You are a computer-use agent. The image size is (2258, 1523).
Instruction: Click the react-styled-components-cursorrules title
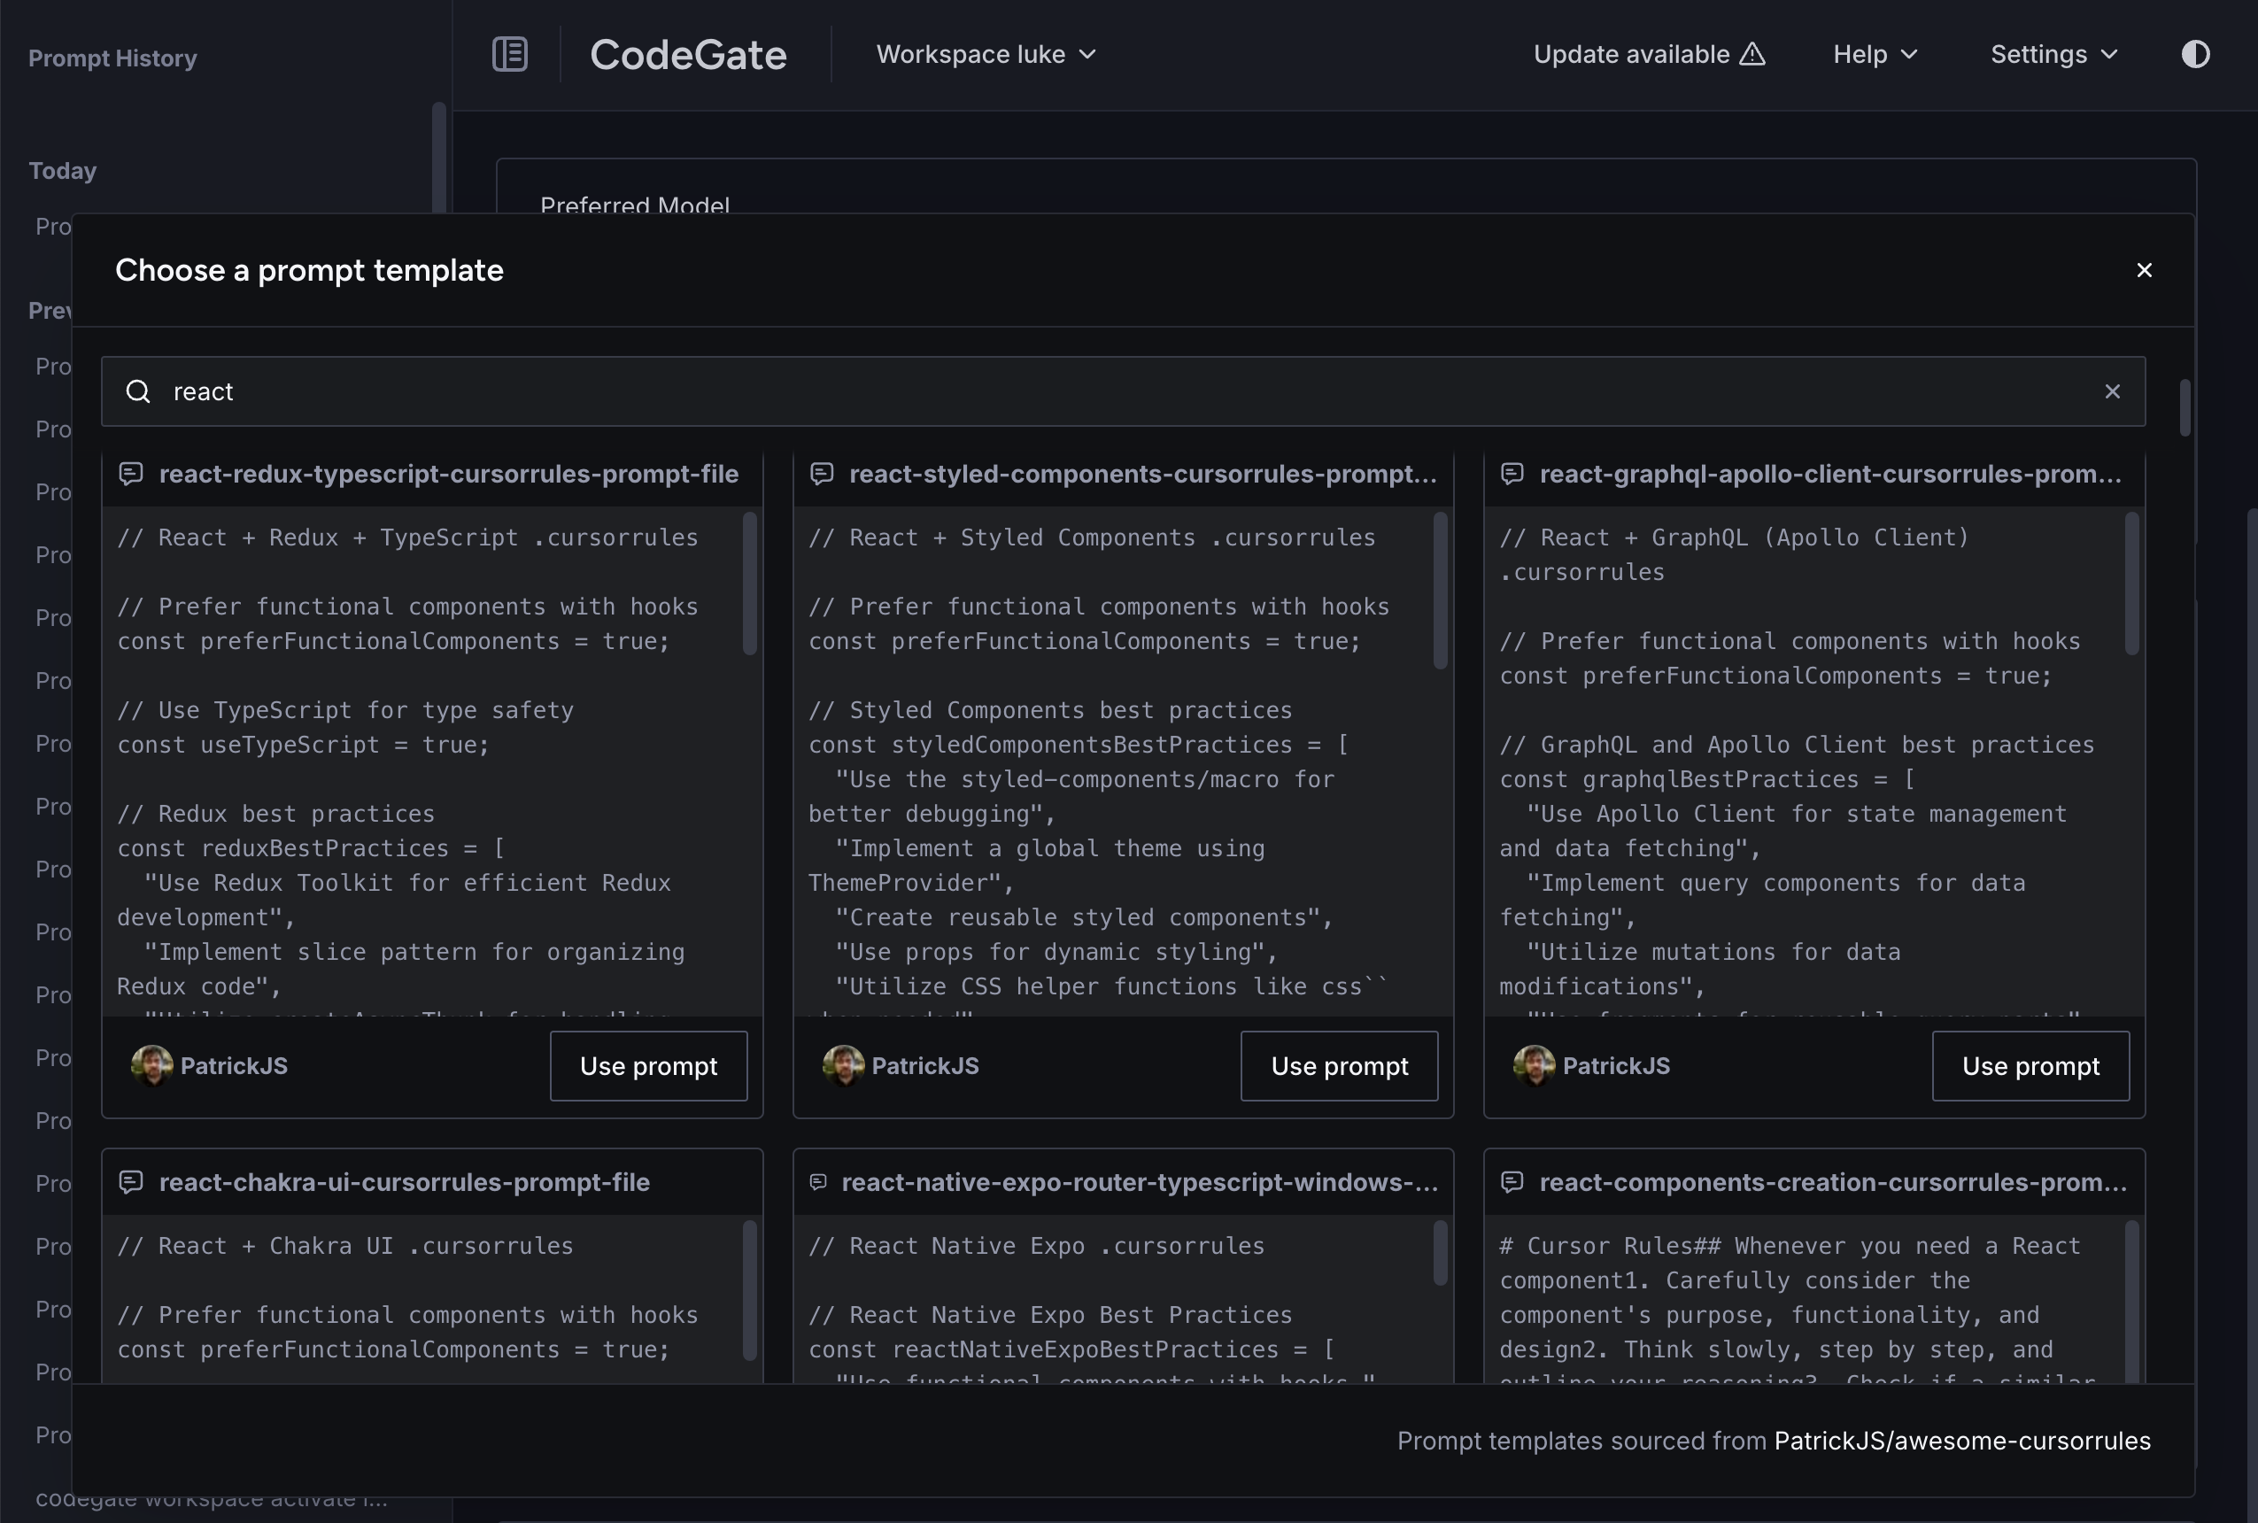(1143, 474)
